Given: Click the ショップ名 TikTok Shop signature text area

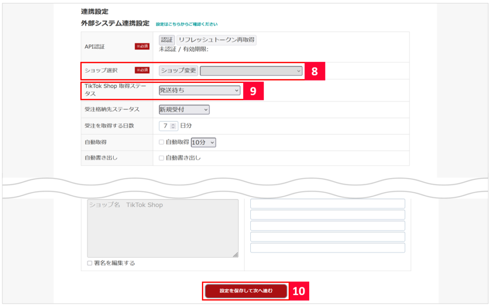Looking at the screenshot, I should tap(163, 228).
